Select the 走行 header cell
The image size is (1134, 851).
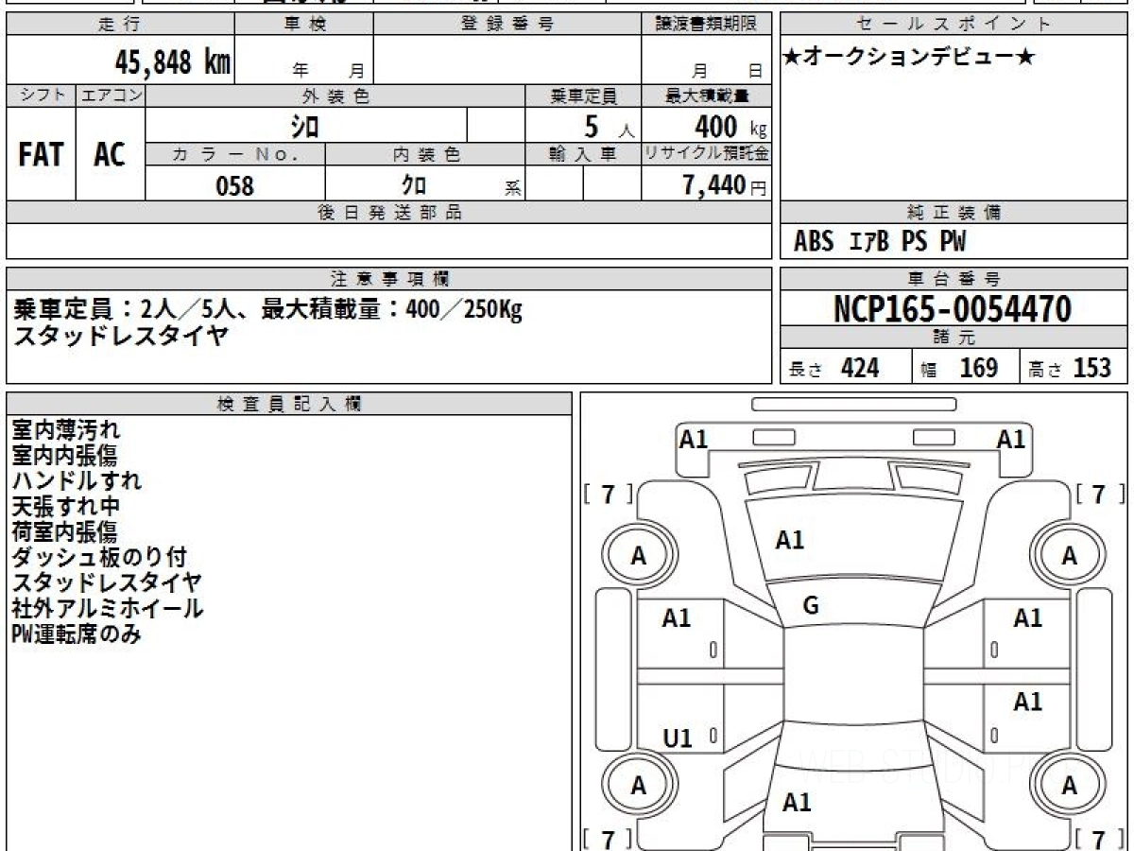tap(119, 25)
